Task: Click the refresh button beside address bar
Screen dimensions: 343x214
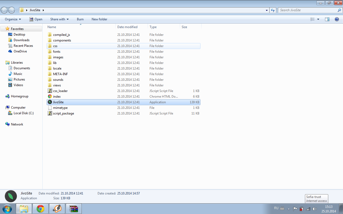Action: point(273,10)
